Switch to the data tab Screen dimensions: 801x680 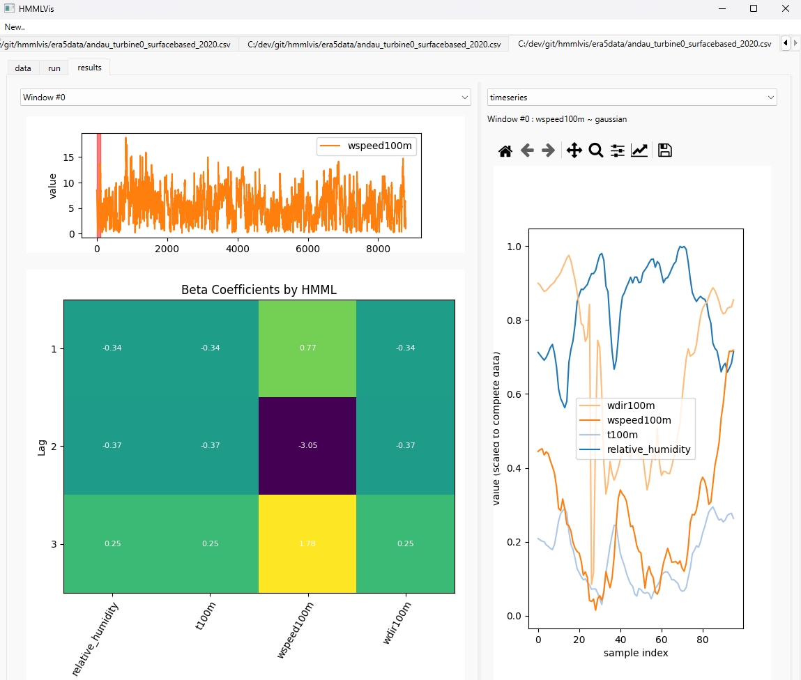pos(23,68)
